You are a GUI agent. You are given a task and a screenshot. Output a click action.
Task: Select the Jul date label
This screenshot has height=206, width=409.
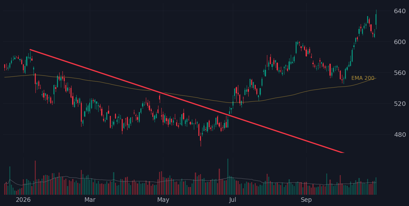(x=233, y=200)
